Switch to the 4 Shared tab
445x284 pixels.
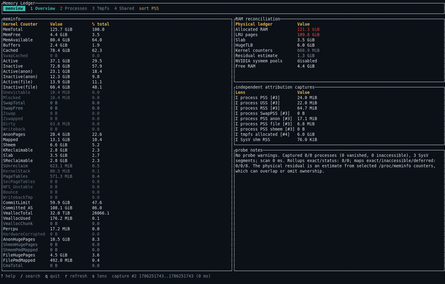coord(124,8)
